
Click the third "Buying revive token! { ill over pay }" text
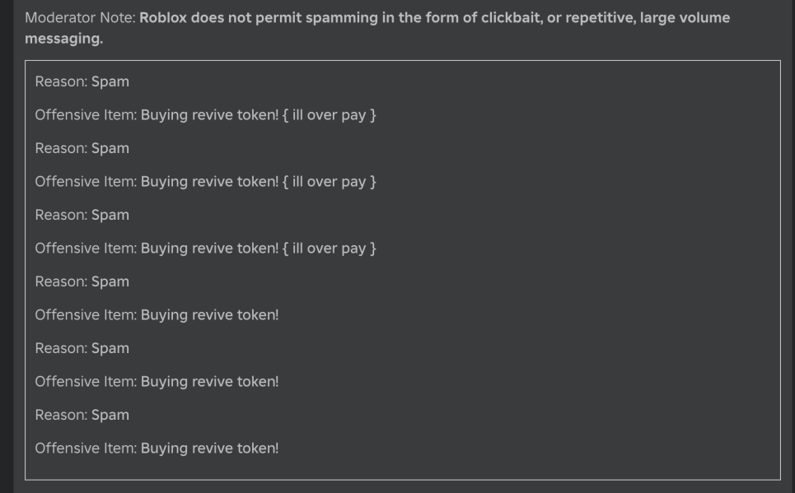[258, 249]
